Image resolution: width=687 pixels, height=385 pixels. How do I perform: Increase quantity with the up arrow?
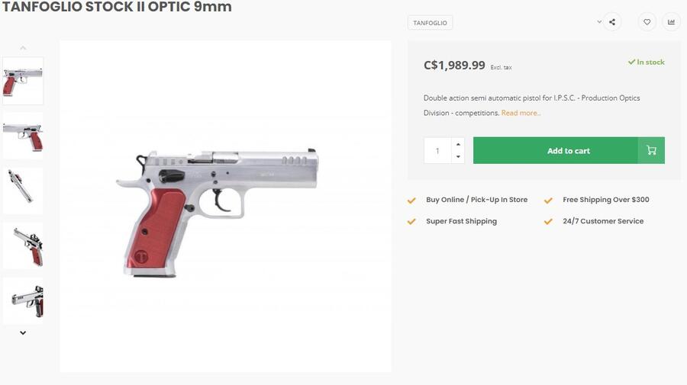tap(457, 144)
